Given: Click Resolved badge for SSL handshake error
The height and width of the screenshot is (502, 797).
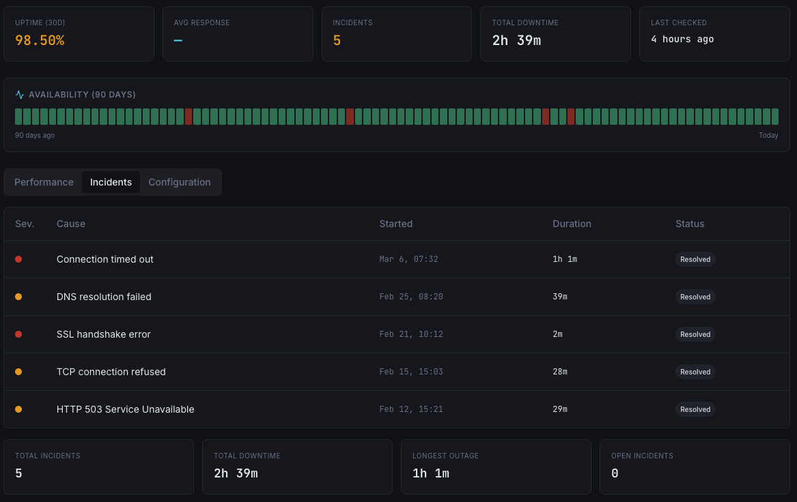Looking at the screenshot, I should [x=695, y=334].
